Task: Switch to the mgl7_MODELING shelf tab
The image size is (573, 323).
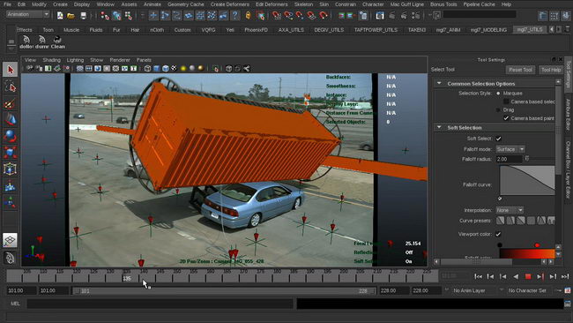Action: [488, 30]
